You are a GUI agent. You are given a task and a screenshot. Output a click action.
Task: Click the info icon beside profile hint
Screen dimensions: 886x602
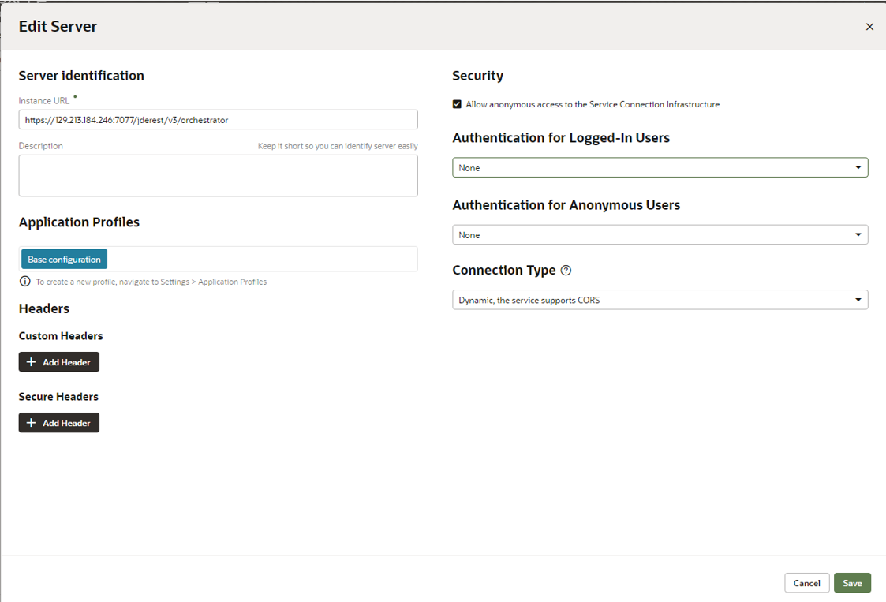tap(25, 282)
